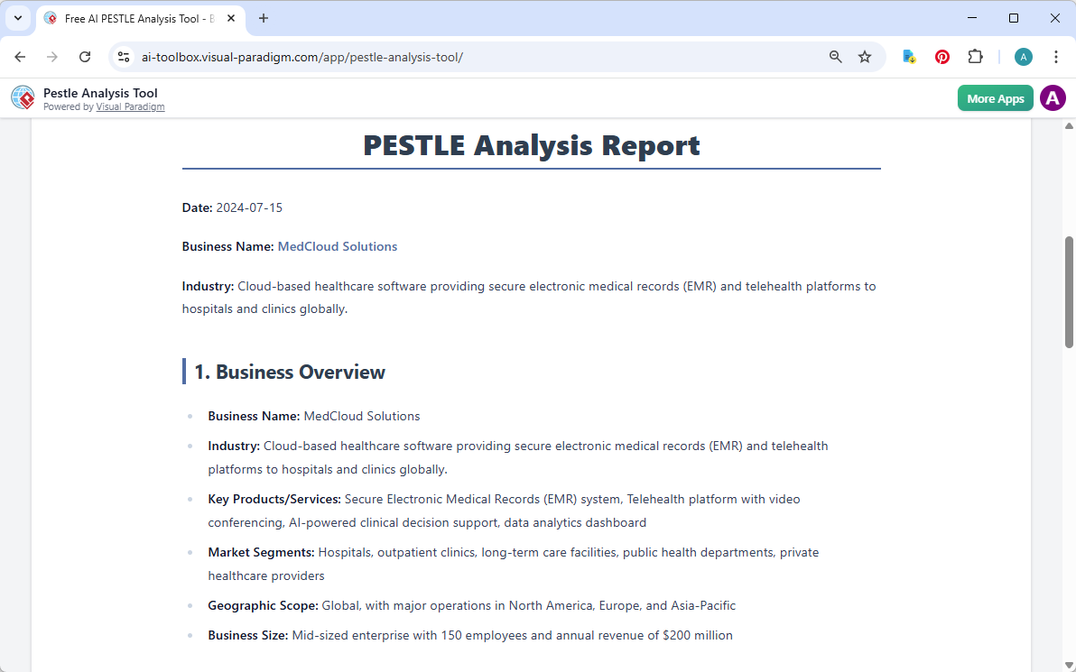Open the tab search chevron

click(x=18, y=18)
